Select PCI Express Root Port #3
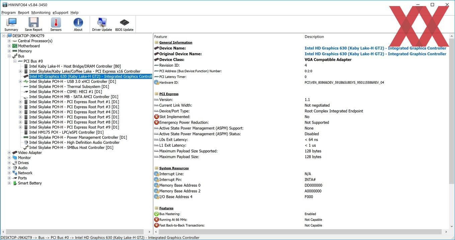The width and height of the screenshot is (455, 240). [x=74, y=107]
